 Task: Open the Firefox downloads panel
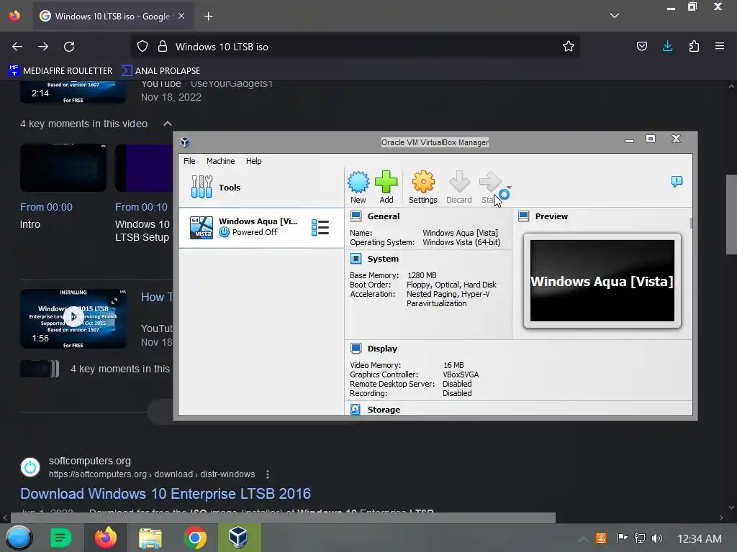tap(667, 47)
